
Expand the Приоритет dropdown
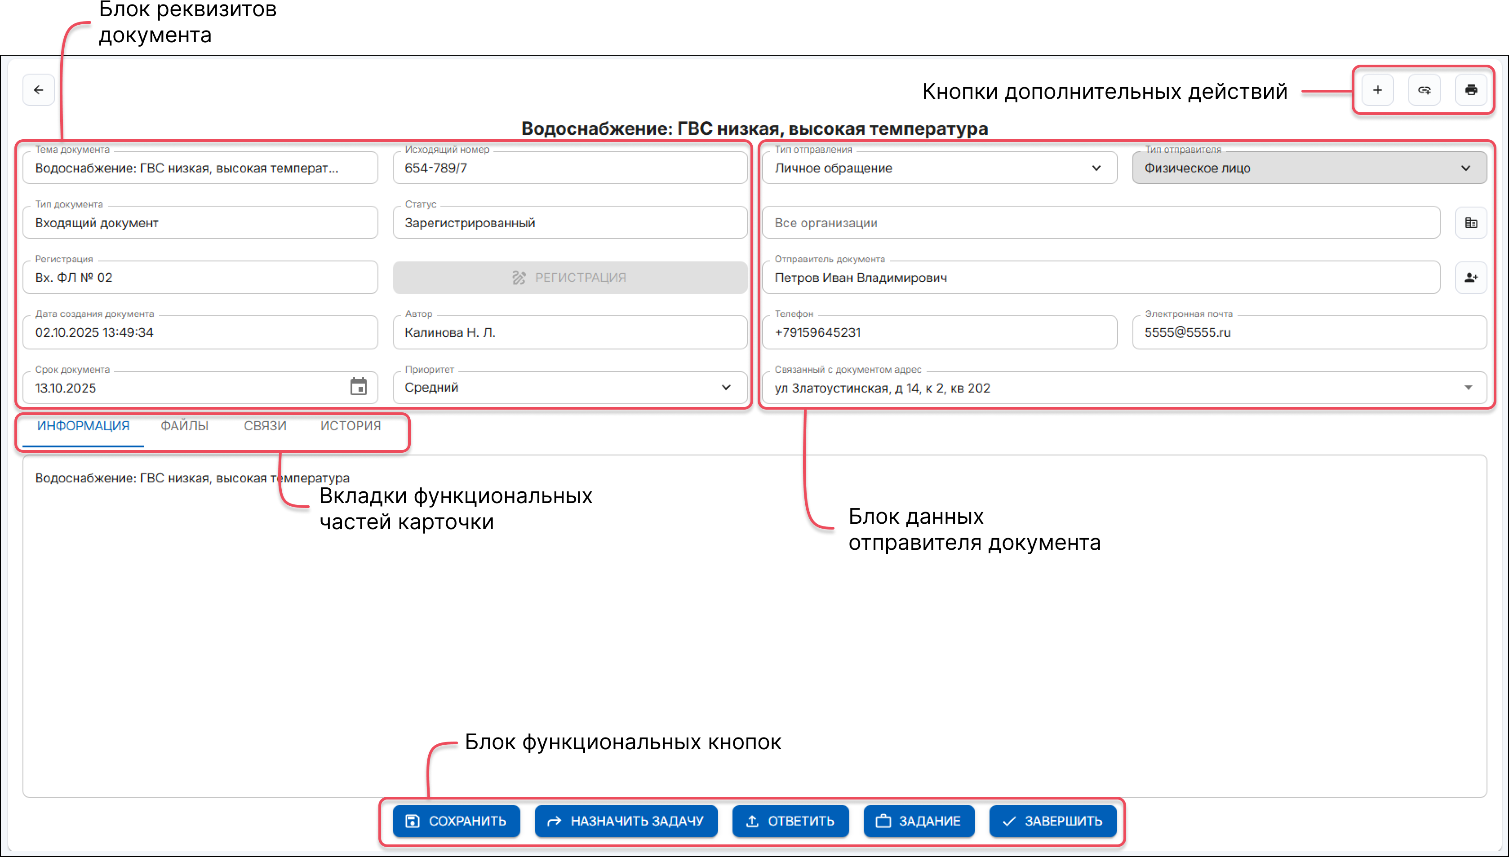725,387
